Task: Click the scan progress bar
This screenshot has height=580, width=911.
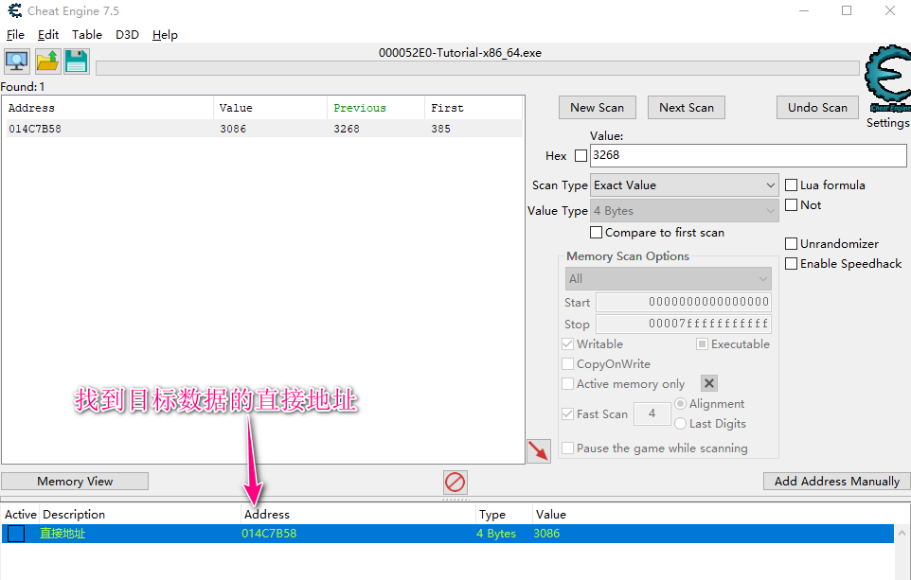Action: (x=477, y=68)
